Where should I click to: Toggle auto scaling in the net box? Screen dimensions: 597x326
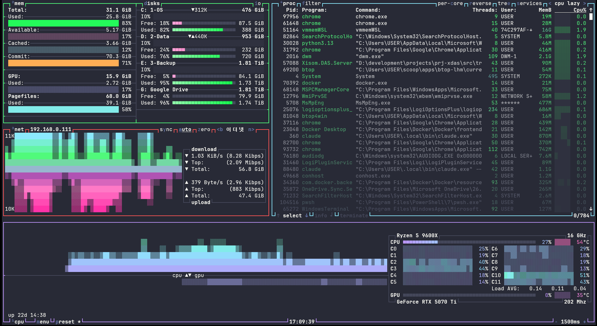click(x=185, y=130)
